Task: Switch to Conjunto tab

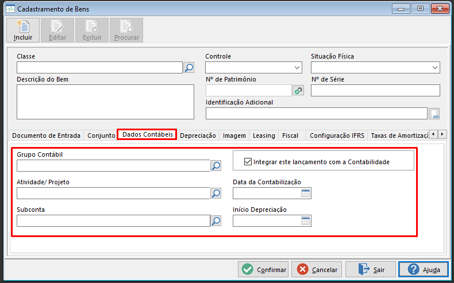Action: pos(101,135)
